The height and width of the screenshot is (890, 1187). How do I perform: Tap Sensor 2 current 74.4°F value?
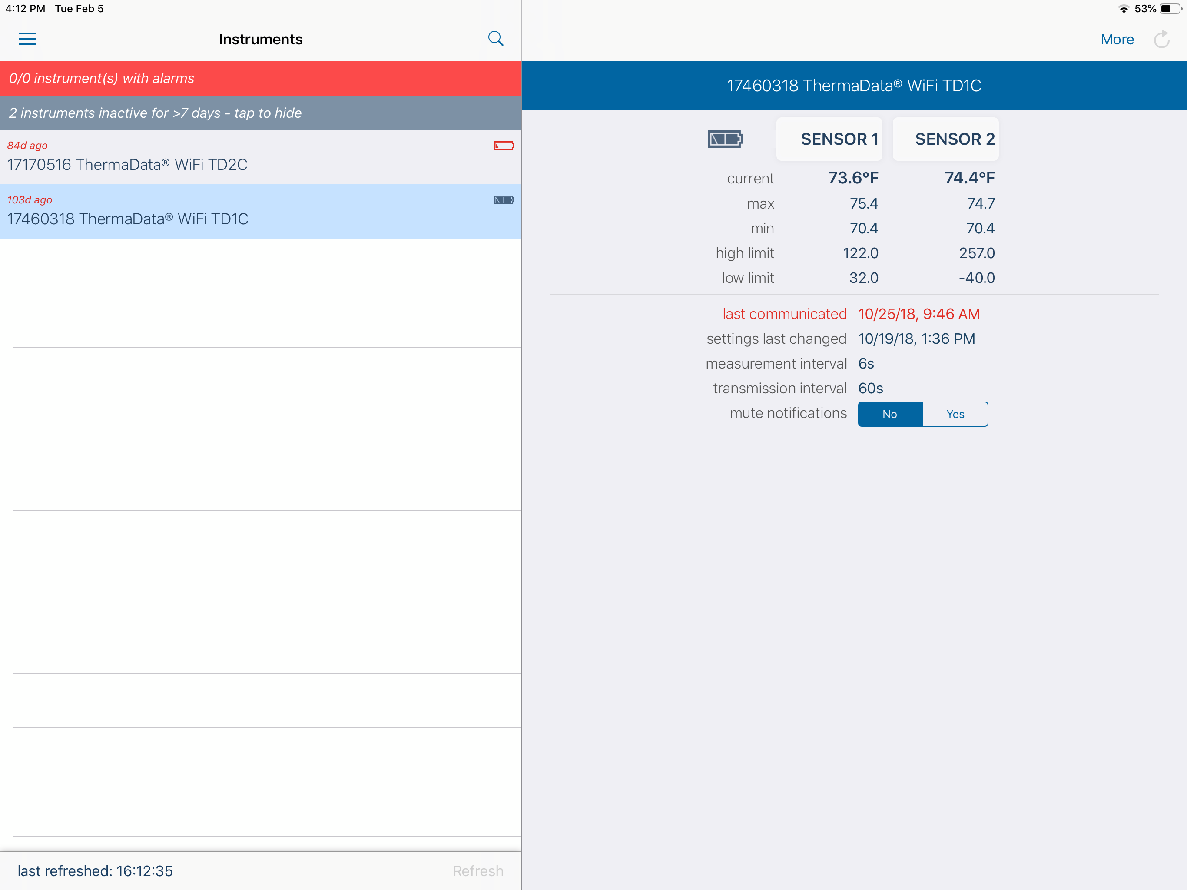coord(970,178)
